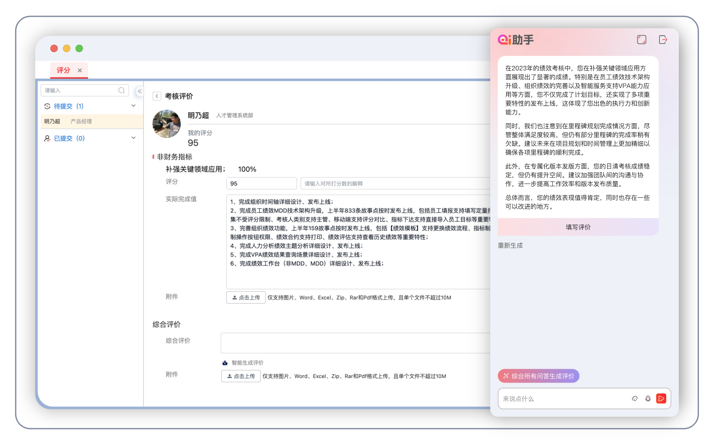
Task: Click the send message icon in AI assistant
Action: tap(661, 398)
